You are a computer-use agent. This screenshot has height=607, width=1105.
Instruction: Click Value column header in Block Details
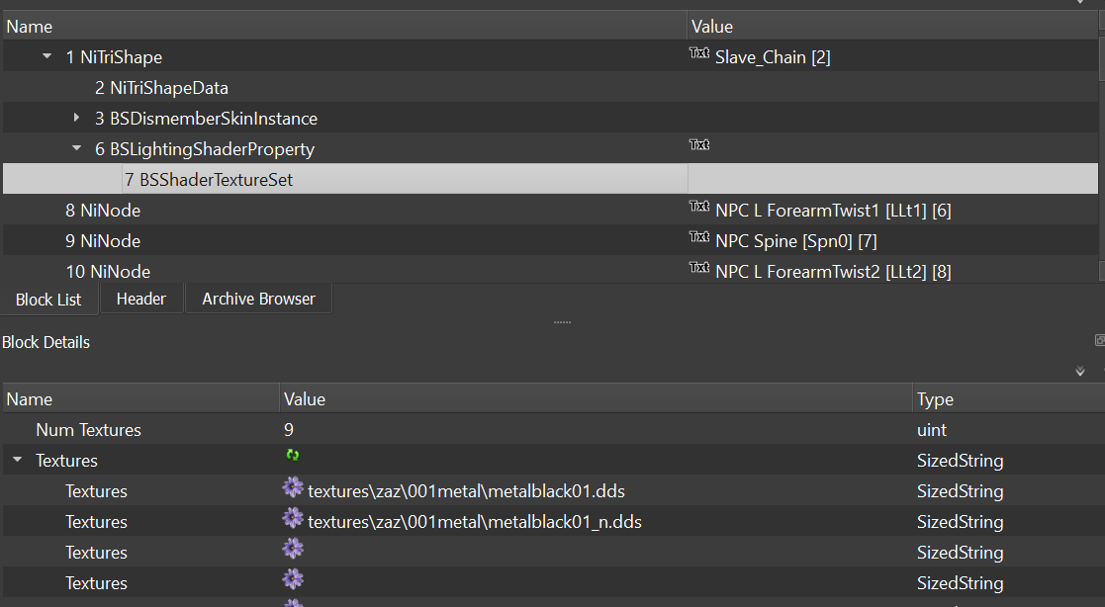point(596,398)
